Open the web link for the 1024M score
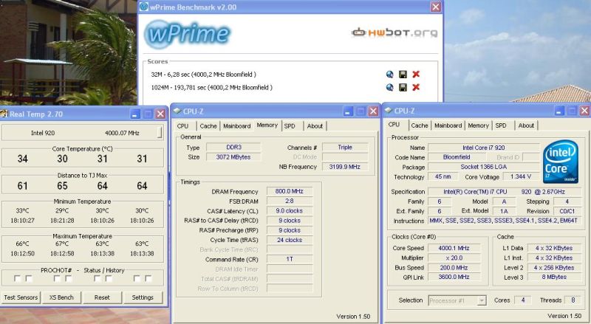 [390, 87]
